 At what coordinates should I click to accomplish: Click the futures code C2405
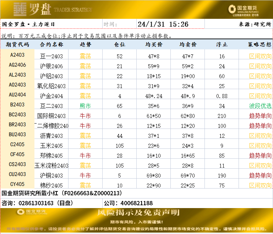[x=17, y=144]
